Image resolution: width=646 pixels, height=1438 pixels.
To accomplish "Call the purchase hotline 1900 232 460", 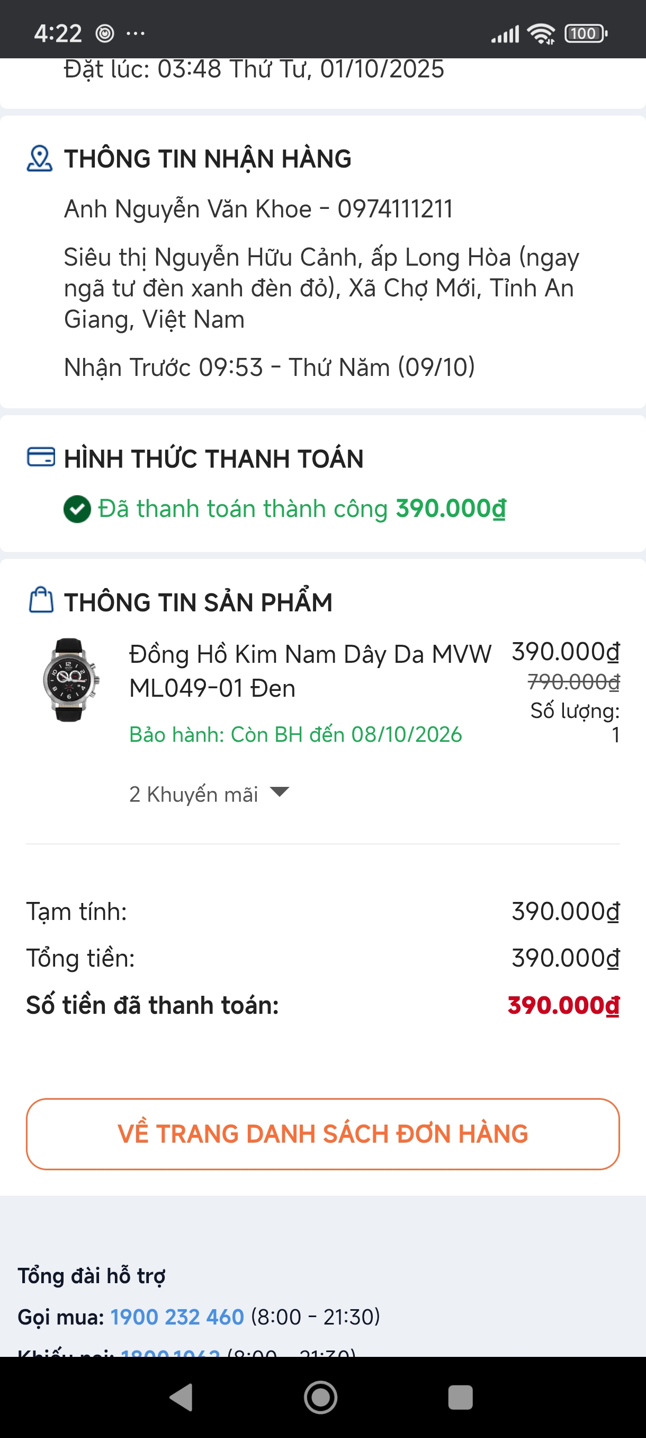I will click(177, 1317).
